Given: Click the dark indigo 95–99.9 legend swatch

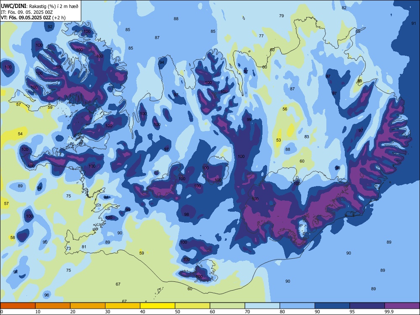Looking at the screenshot, I should pyautogui.click(x=367, y=306).
